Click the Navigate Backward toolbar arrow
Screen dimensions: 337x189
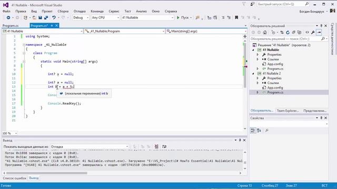(8, 17)
